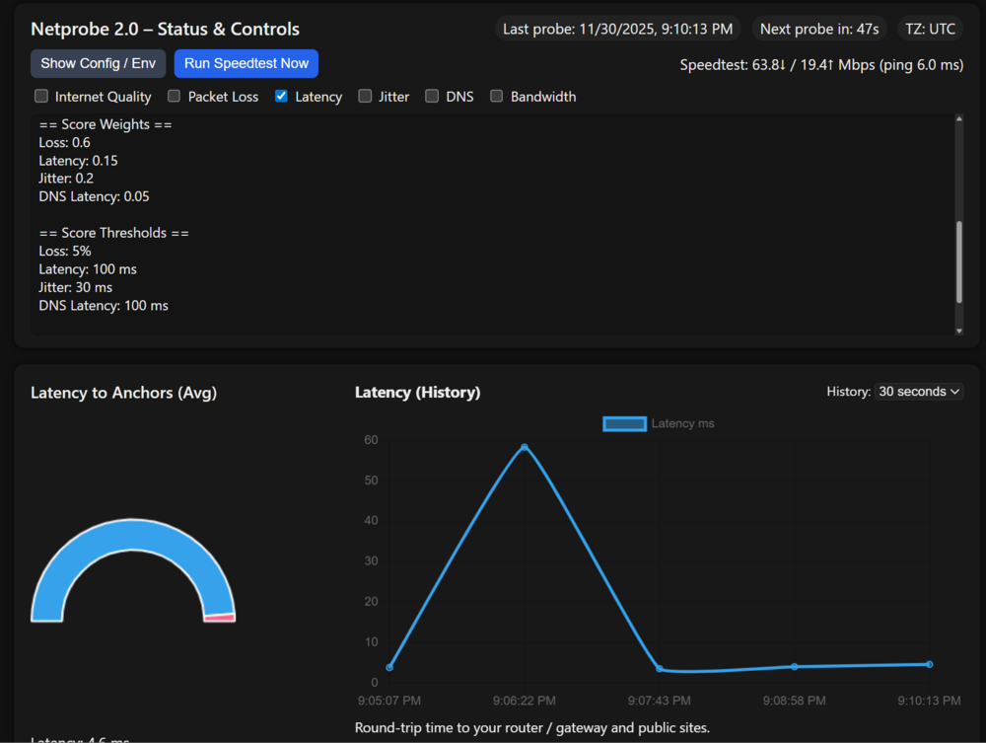Click the 9:10:13 PM latest data point
The height and width of the screenshot is (743, 986).
(930, 664)
